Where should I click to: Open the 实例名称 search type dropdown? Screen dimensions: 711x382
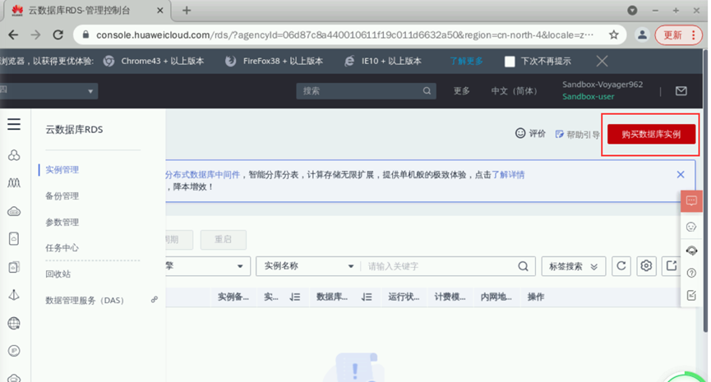click(309, 266)
